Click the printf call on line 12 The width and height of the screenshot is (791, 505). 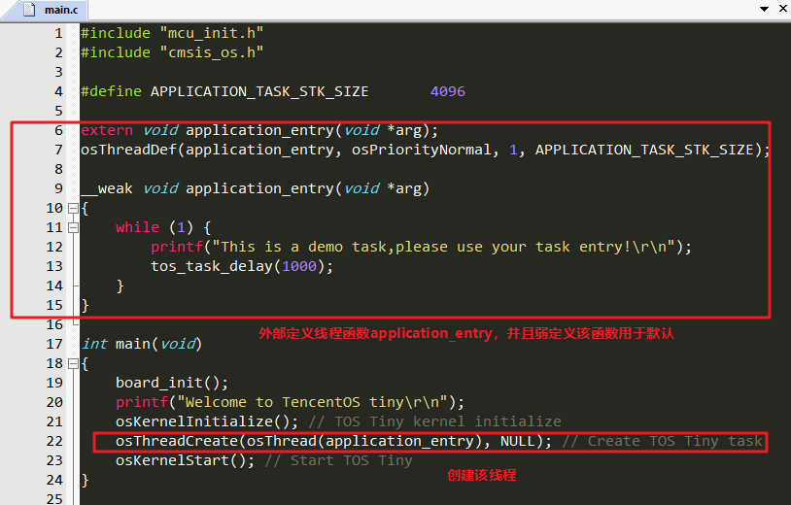177,247
